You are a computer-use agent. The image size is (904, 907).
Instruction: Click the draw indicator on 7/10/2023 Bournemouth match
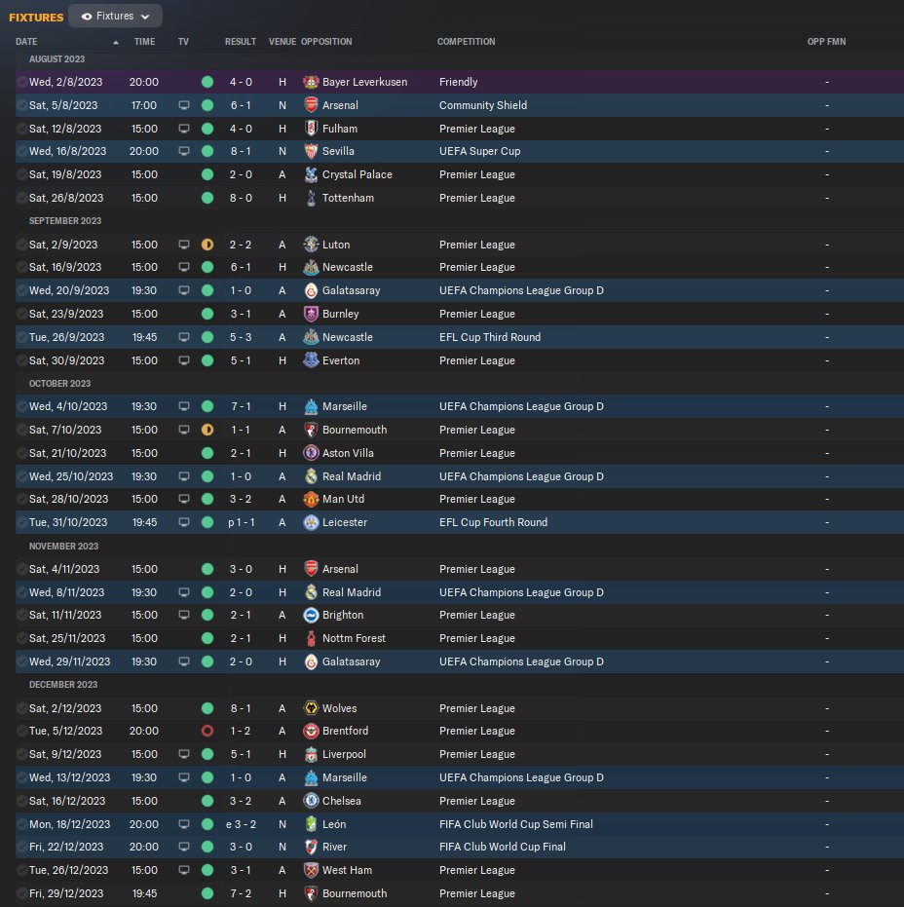click(x=207, y=430)
